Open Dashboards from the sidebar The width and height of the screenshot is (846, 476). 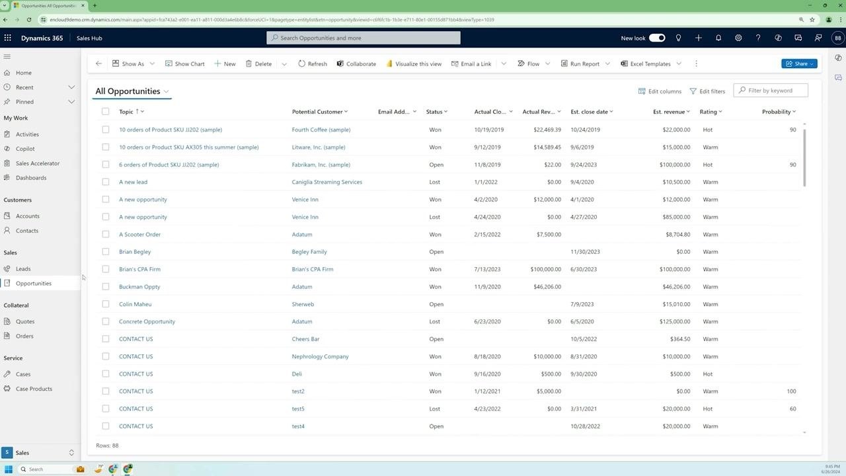(x=31, y=178)
